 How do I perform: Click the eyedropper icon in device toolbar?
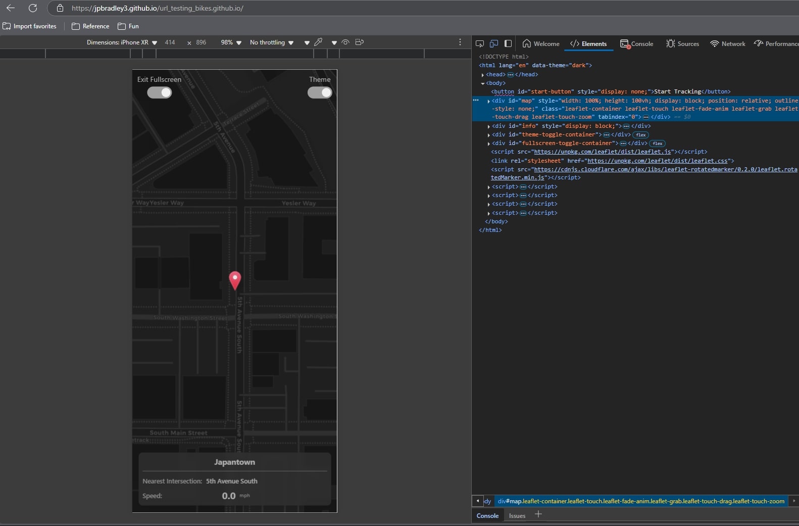pos(318,42)
